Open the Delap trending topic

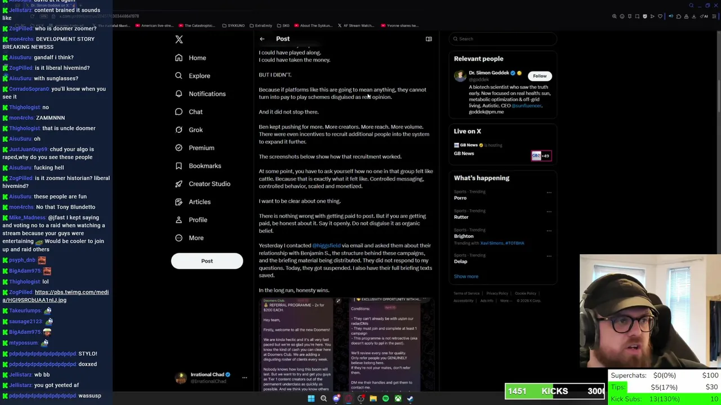(x=461, y=262)
